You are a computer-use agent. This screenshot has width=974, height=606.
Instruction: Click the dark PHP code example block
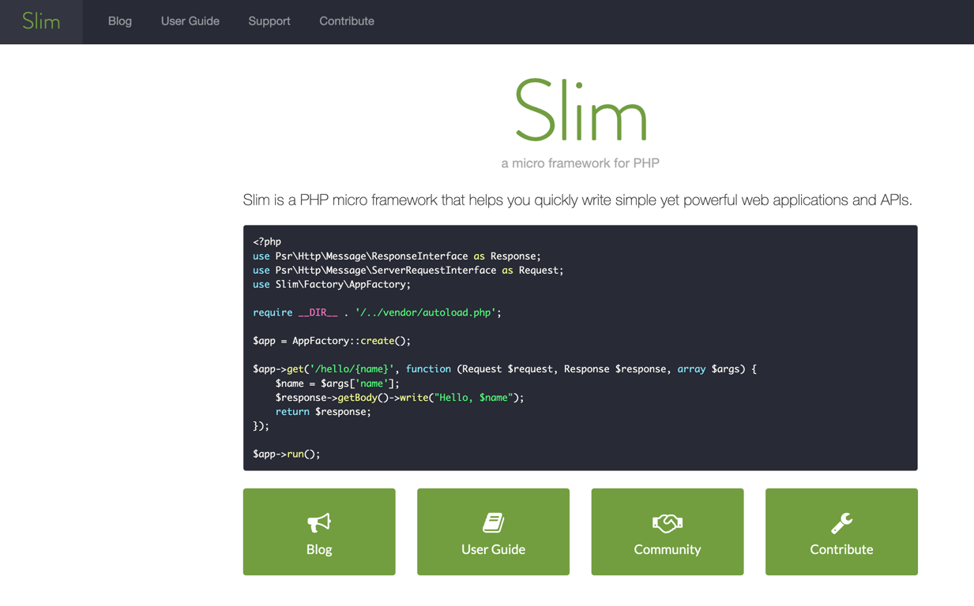pyautogui.click(x=581, y=347)
